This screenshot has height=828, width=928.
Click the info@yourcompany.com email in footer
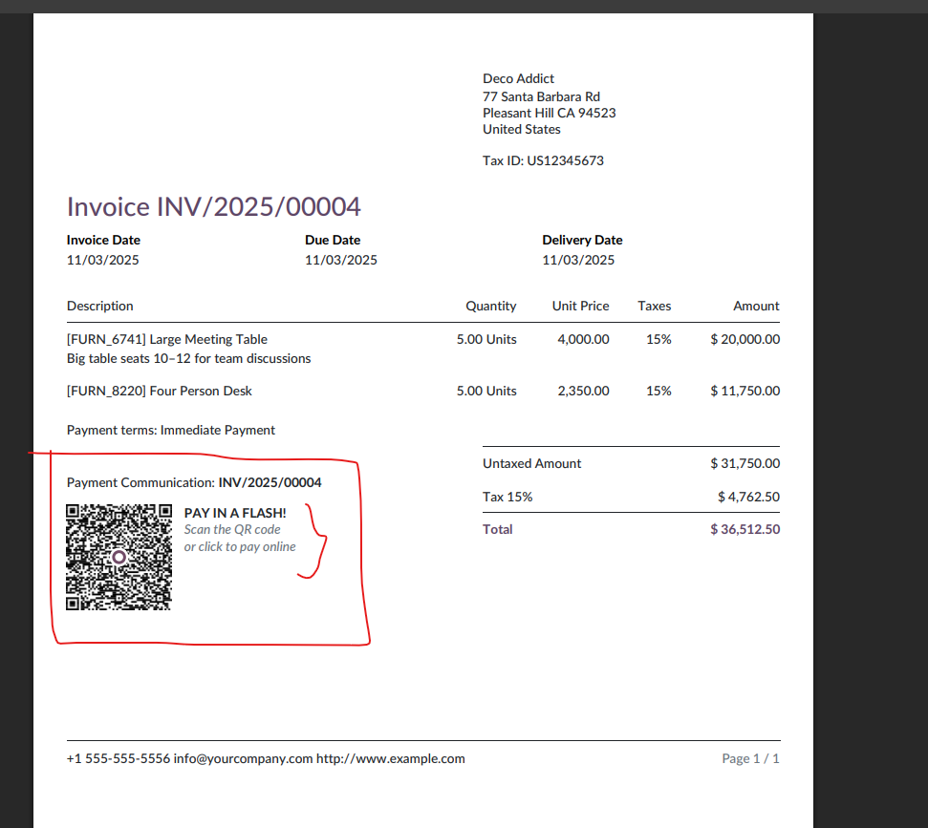(x=243, y=758)
